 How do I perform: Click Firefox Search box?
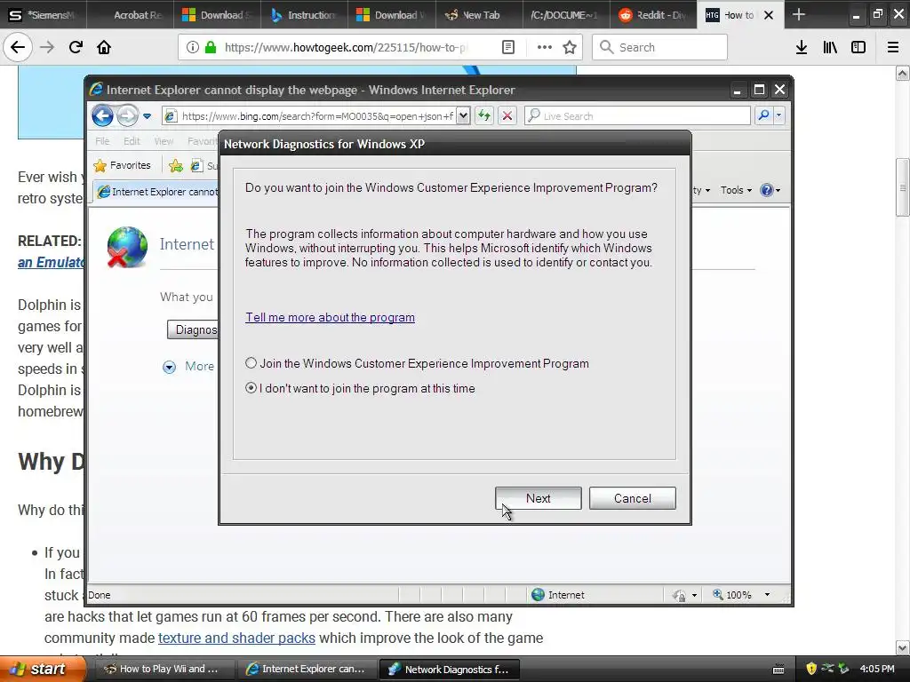pos(659,48)
